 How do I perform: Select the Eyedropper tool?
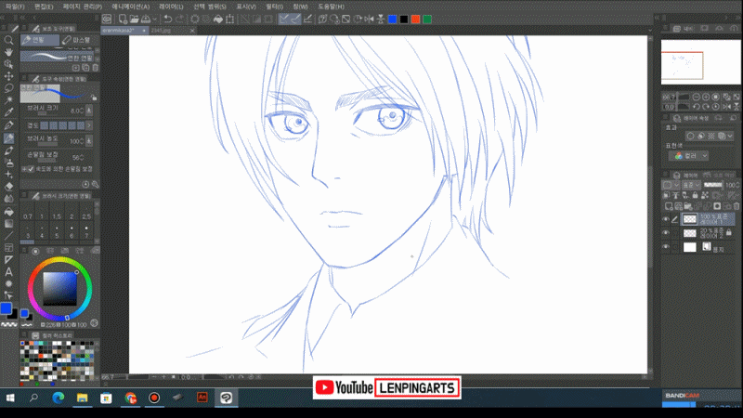click(8, 112)
